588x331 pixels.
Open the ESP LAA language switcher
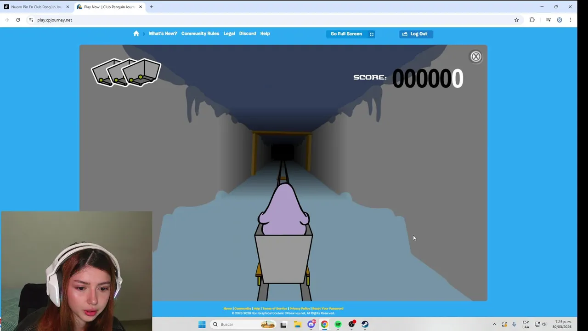[x=526, y=324]
